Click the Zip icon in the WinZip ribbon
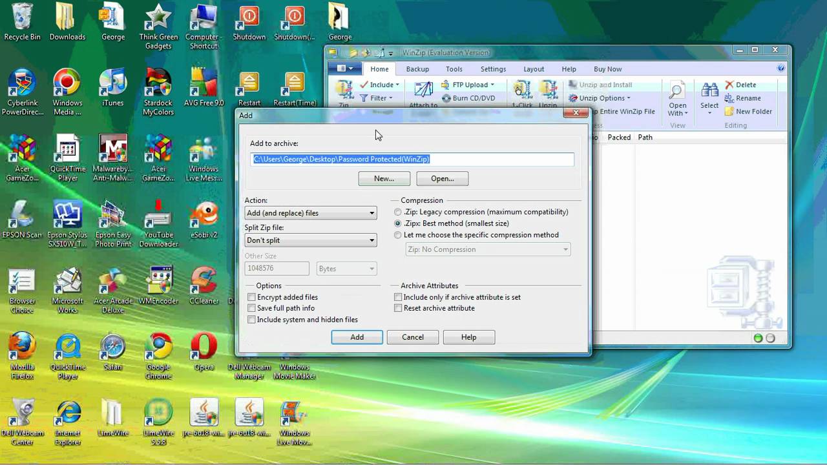Screen dimensions: 827x465 point(344,94)
